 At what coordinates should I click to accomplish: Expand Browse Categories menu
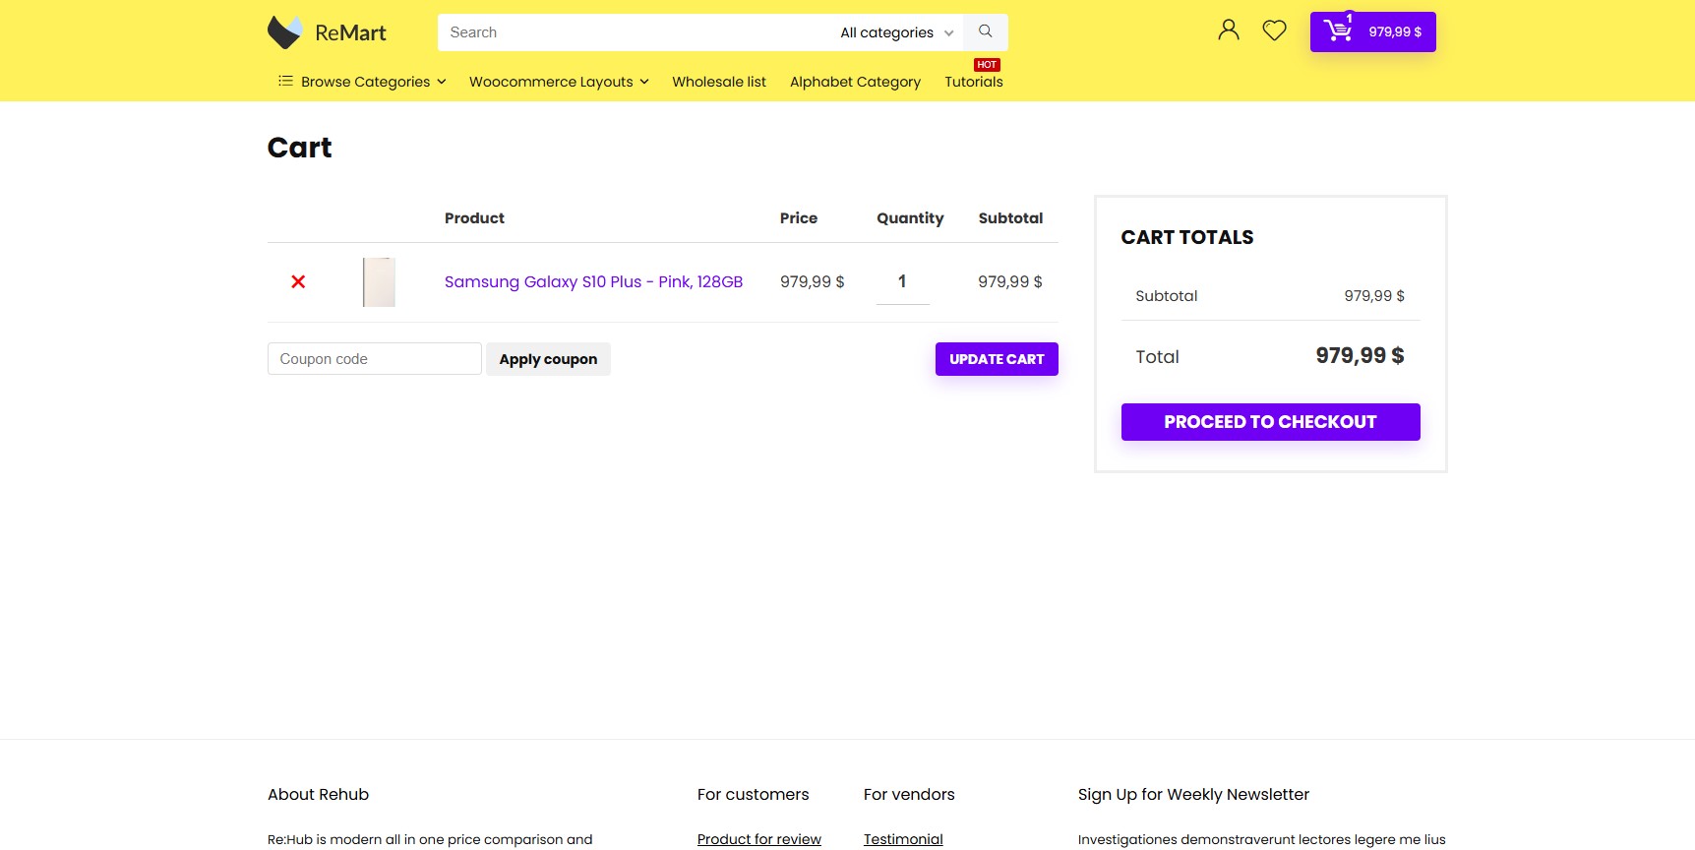pos(362,82)
